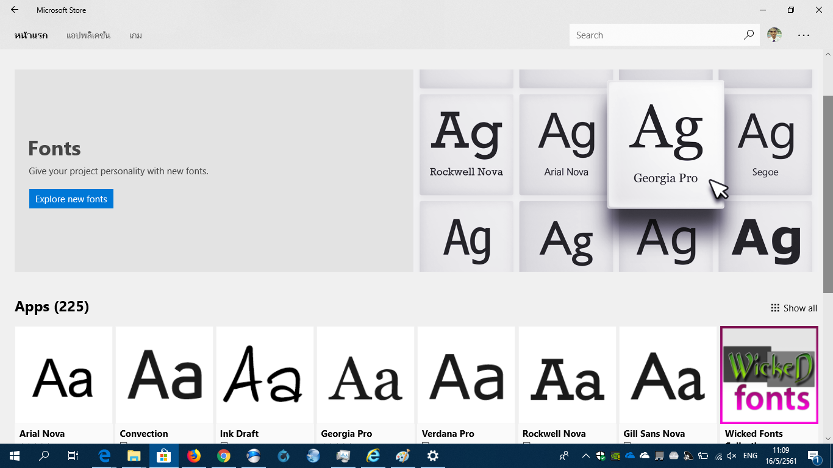833x468 pixels.
Task: Switch to the เกม games tab
Action: [135, 35]
